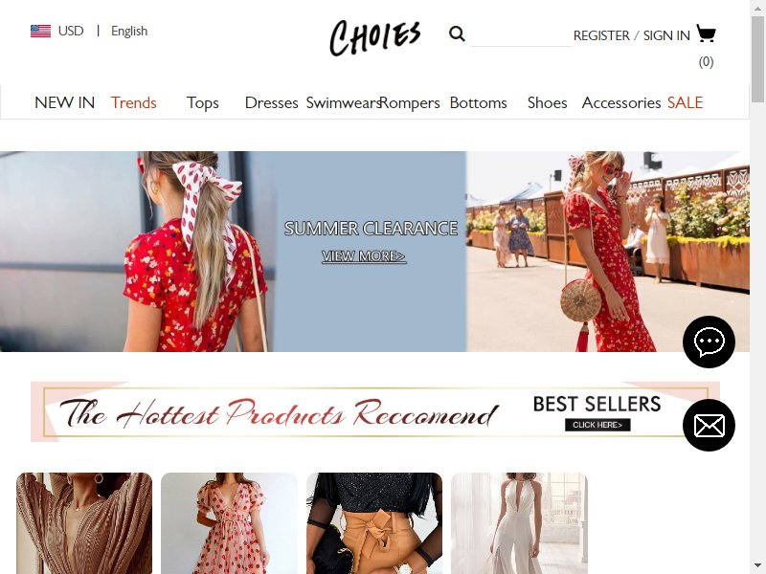Image resolution: width=766 pixels, height=574 pixels.
Task: Open the live chat bubble icon
Action: click(x=709, y=342)
